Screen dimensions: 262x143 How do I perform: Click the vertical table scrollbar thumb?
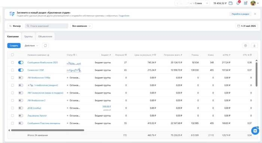[x=256, y=74]
